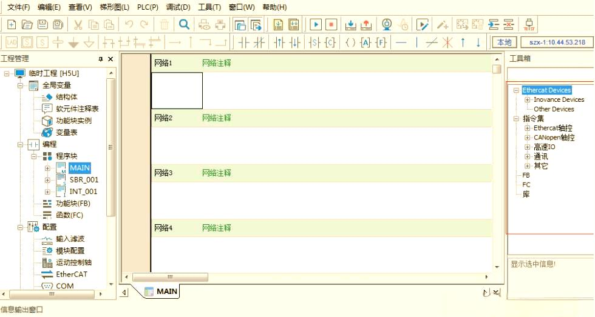Screen dimensions: 595x317
Task: Expand the Inovance Devices node
Action: click(x=527, y=99)
